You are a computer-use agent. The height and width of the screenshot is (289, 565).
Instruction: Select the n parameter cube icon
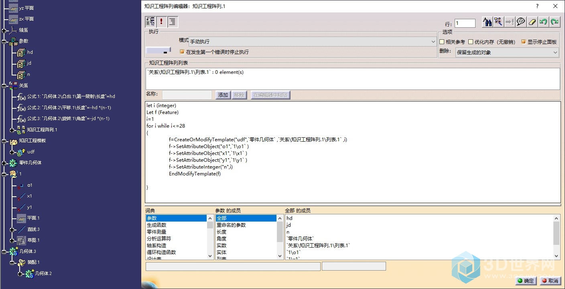(x=21, y=75)
